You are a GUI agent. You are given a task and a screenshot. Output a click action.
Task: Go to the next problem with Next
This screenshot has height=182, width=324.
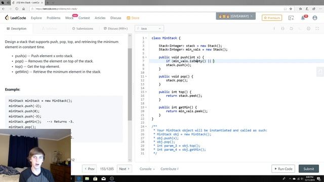[124, 169]
